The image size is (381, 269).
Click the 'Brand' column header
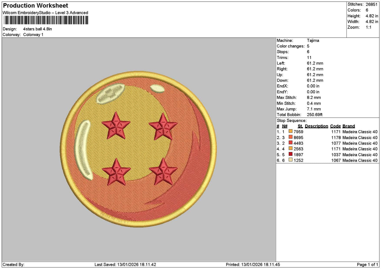point(349,126)
